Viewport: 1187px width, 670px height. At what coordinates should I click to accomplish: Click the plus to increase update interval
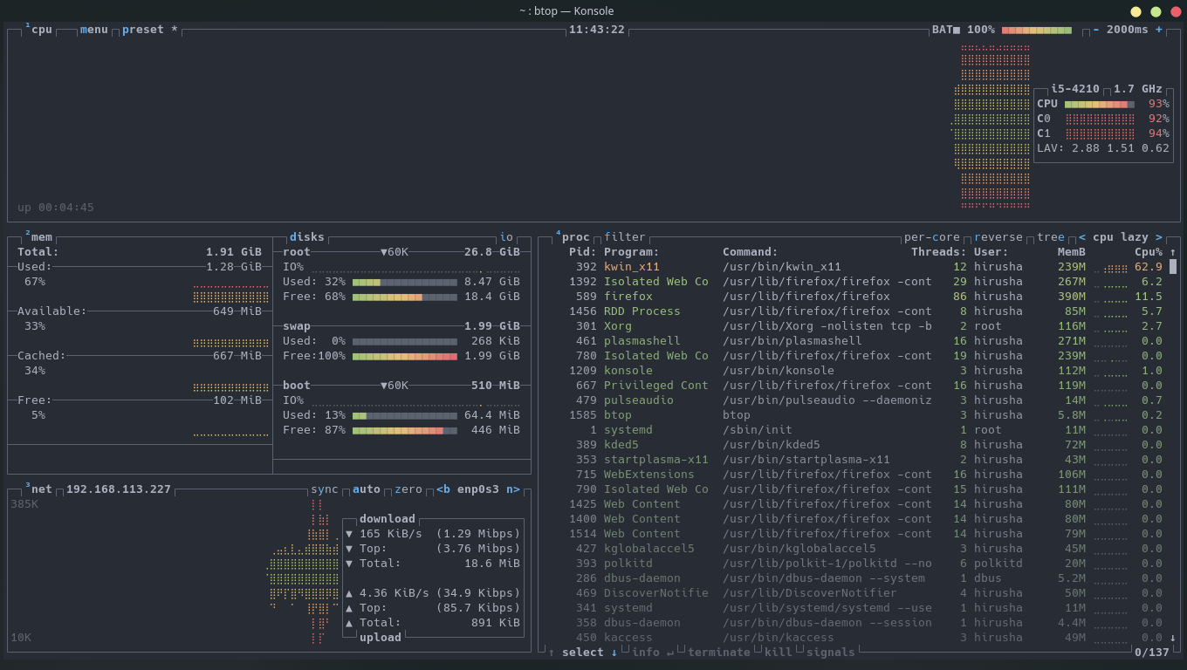[1159, 30]
